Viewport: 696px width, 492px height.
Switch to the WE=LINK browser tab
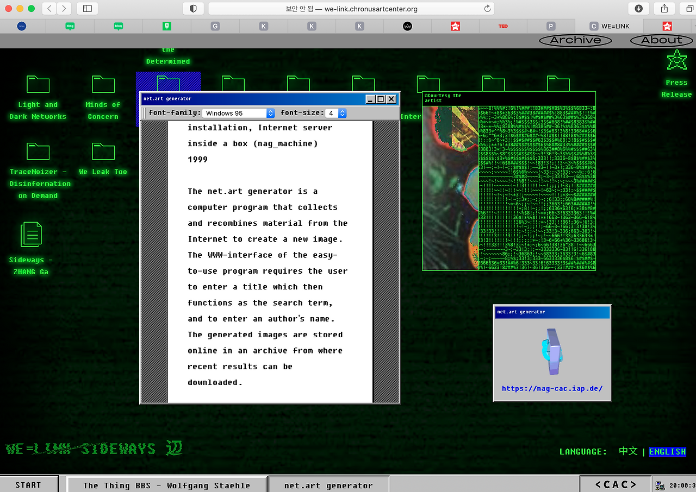click(610, 26)
